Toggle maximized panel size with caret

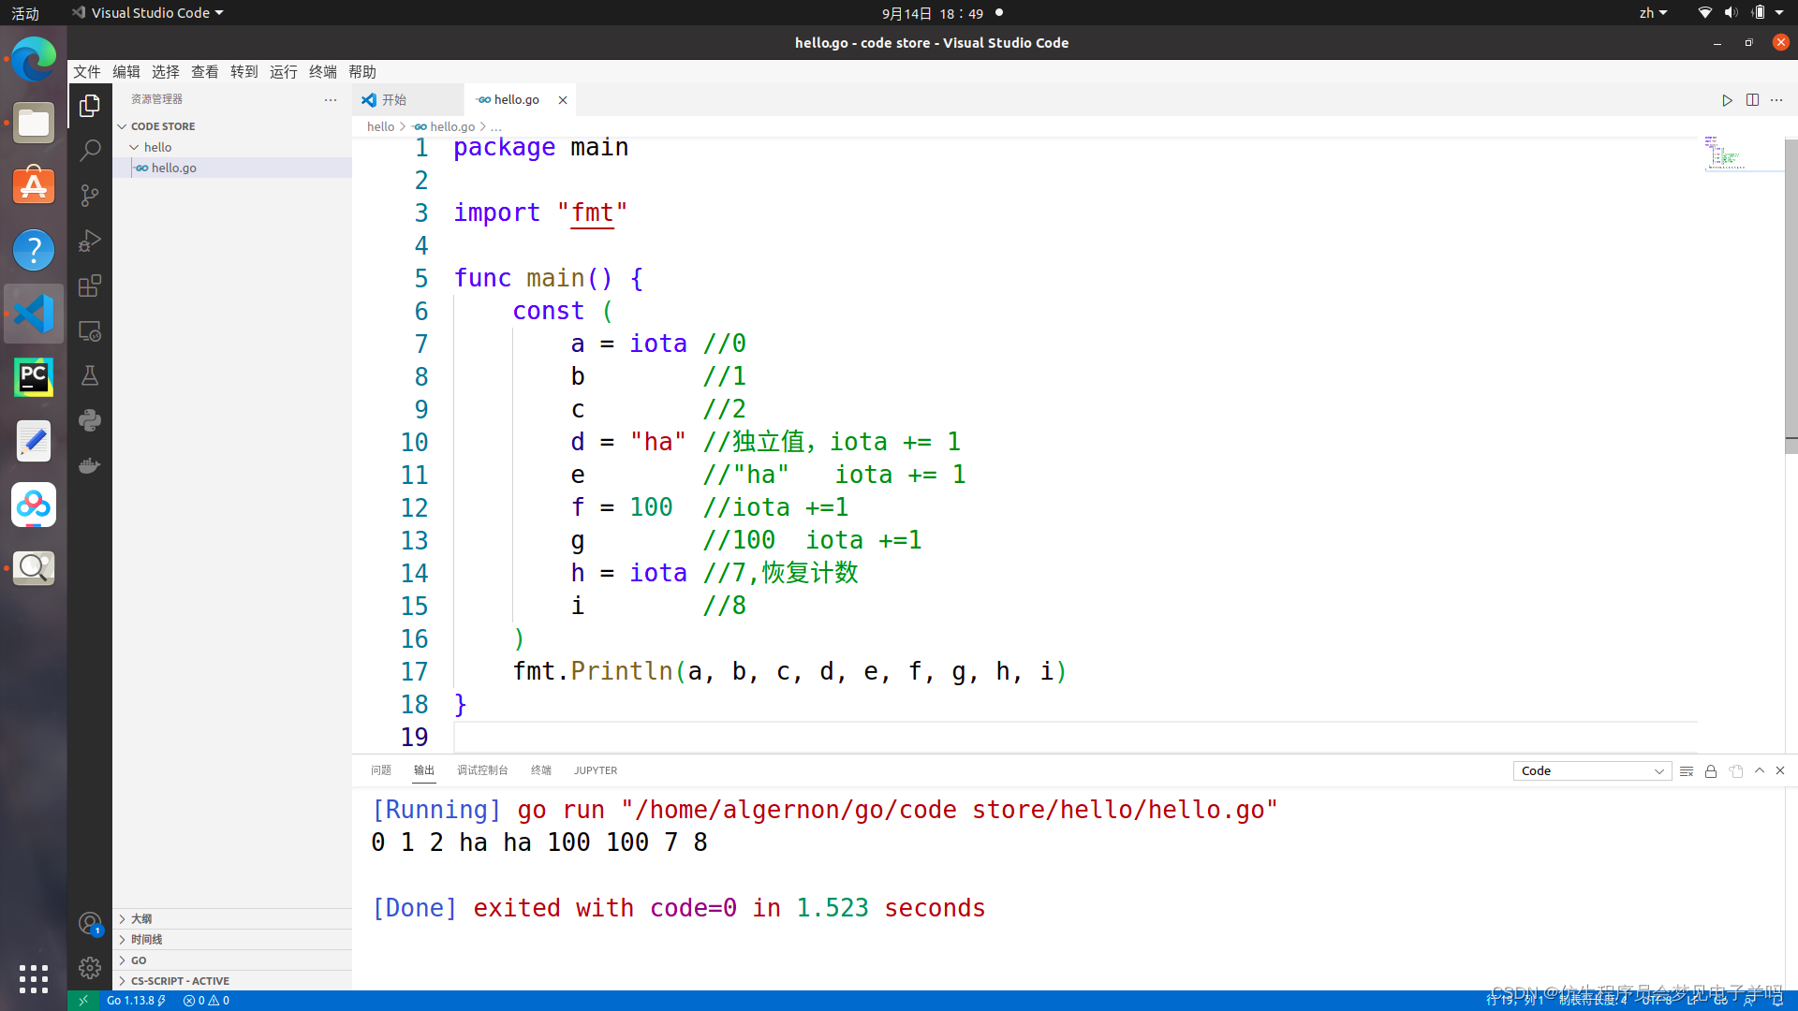pyautogui.click(x=1760, y=770)
